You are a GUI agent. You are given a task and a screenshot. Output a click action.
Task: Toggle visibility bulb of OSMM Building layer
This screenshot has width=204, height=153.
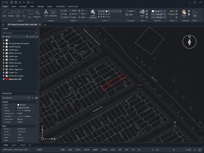[4, 47]
